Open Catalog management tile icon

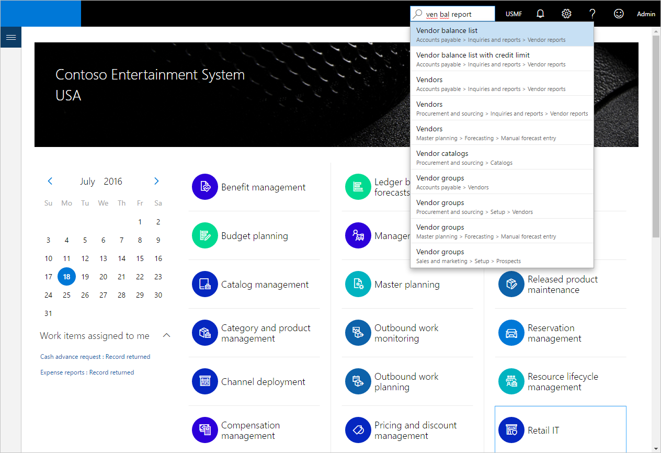pos(205,284)
